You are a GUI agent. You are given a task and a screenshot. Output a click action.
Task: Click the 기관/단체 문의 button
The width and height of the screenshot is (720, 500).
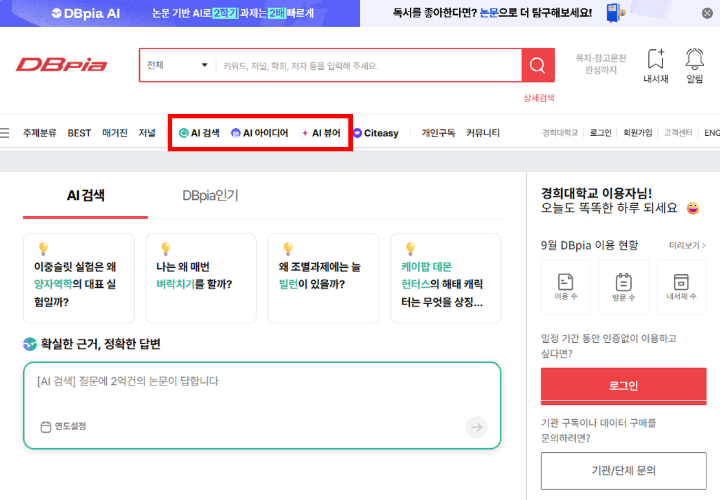point(623,470)
